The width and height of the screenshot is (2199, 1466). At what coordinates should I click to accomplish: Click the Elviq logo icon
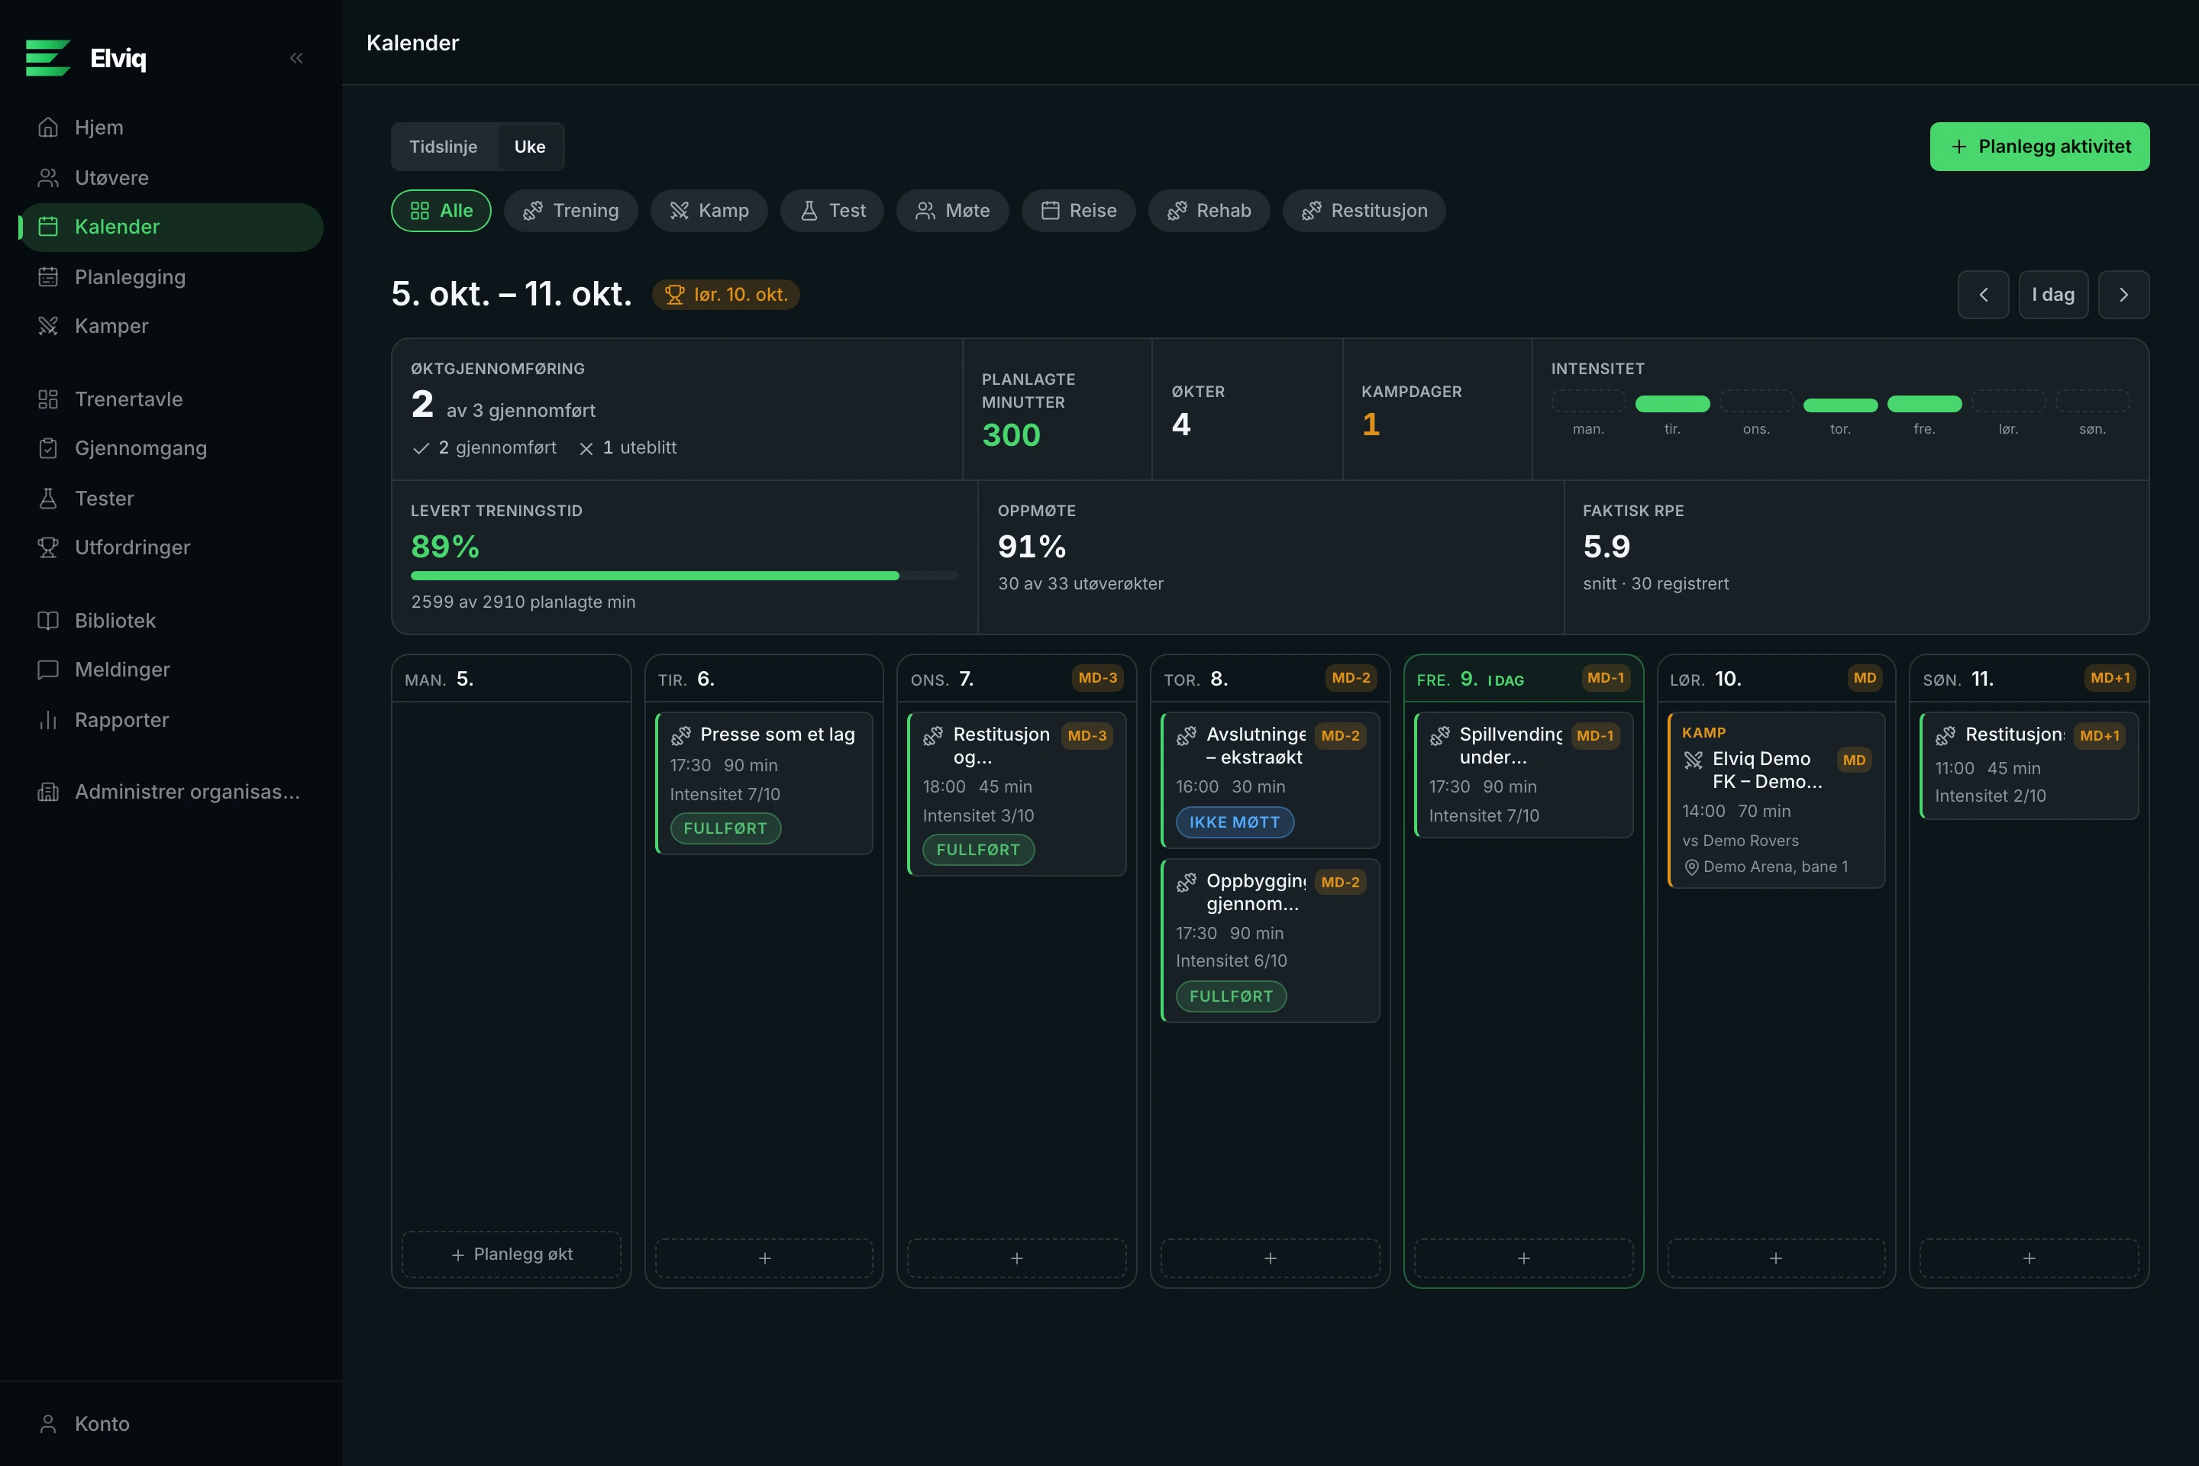(49, 58)
